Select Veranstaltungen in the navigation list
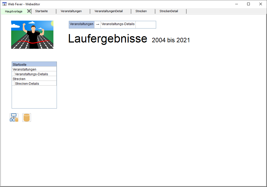 pos(34,69)
